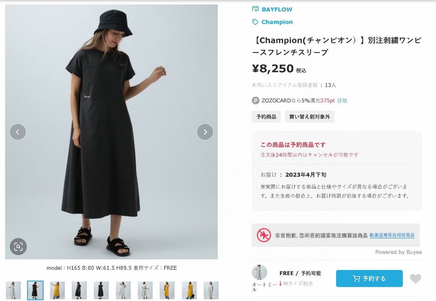This screenshot has height=301, width=436.
Task: Click the ZOZOCARD point P icon
Action: pos(256,101)
